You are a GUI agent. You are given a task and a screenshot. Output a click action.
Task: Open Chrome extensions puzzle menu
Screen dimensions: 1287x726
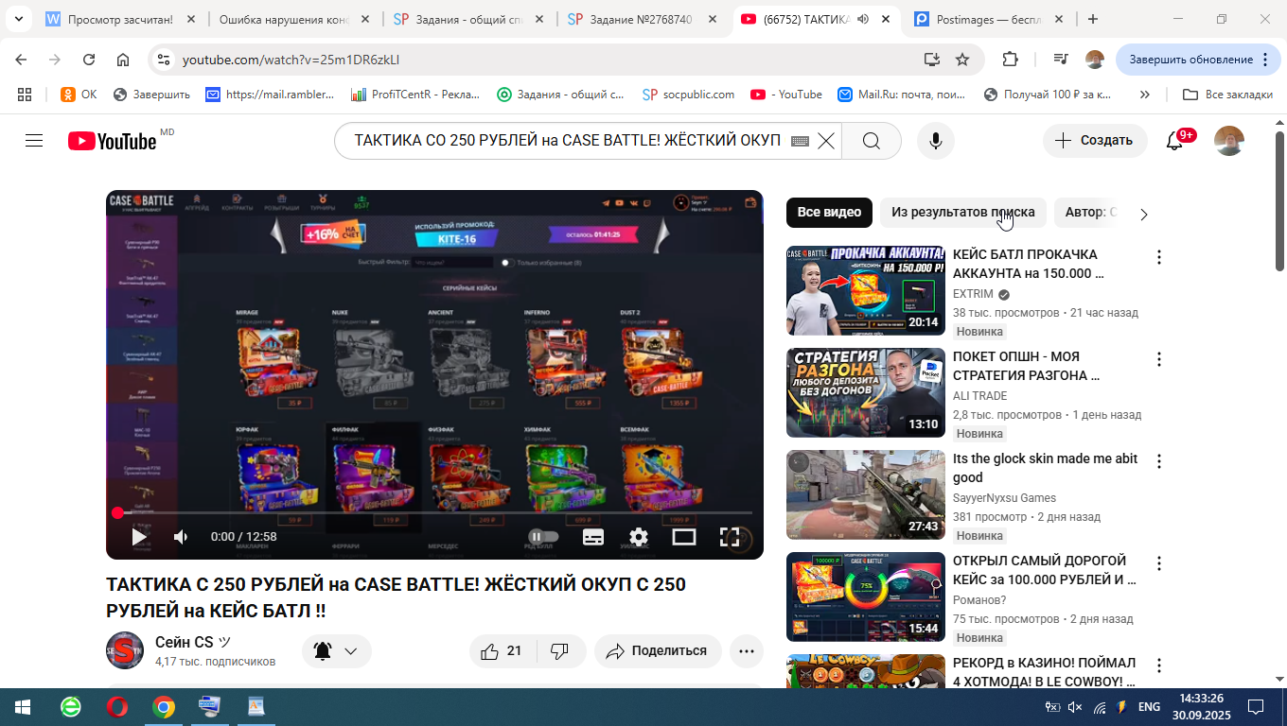pyautogui.click(x=1010, y=60)
